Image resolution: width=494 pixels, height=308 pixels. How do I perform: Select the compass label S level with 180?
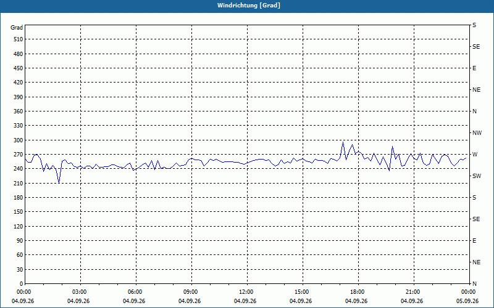point(474,197)
